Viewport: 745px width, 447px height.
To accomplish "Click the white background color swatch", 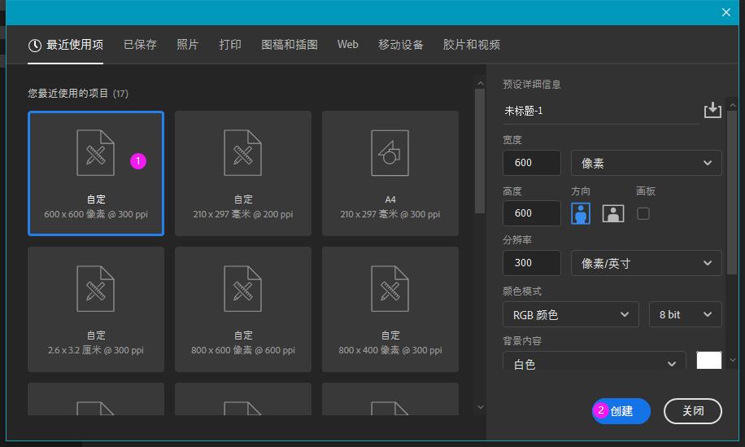I will (709, 360).
